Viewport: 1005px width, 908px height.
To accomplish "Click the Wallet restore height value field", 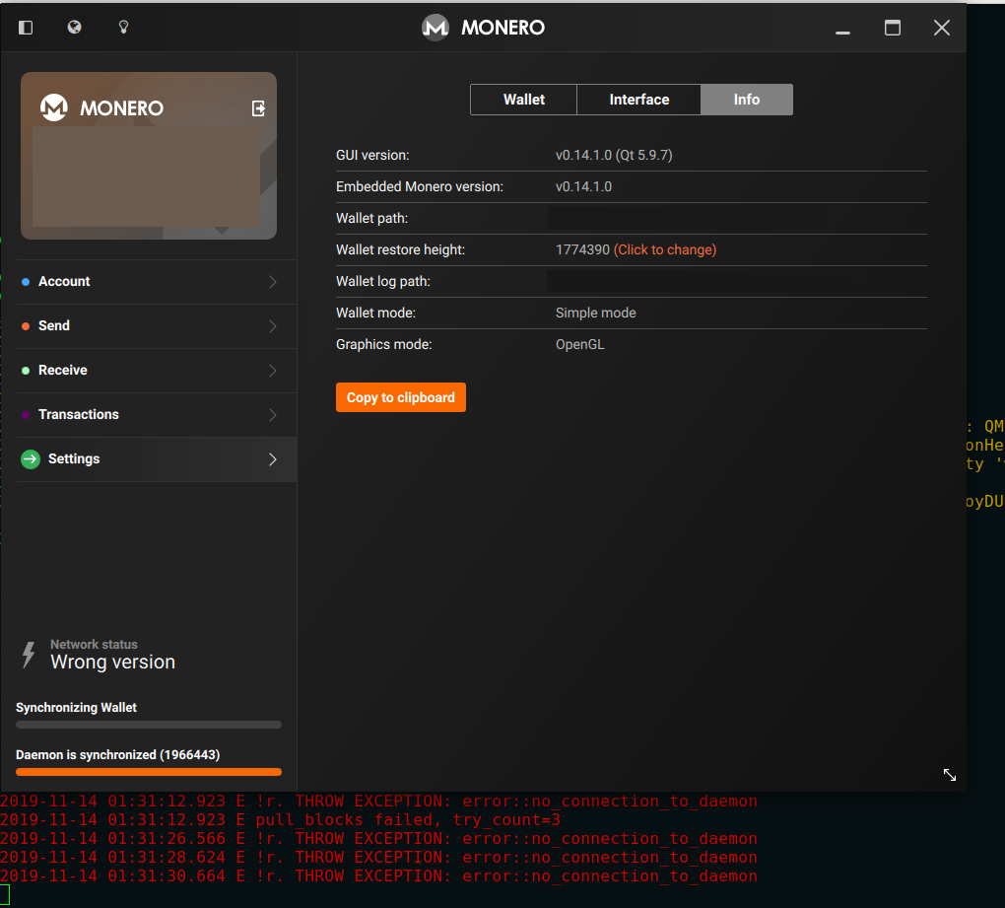I will point(581,249).
